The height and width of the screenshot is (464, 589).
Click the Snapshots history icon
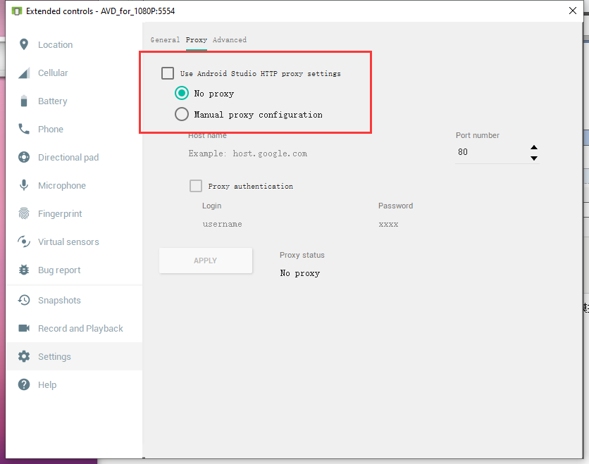24,300
